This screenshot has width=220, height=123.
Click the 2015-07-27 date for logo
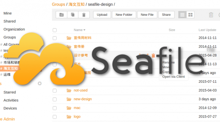[x=208, y=117]
